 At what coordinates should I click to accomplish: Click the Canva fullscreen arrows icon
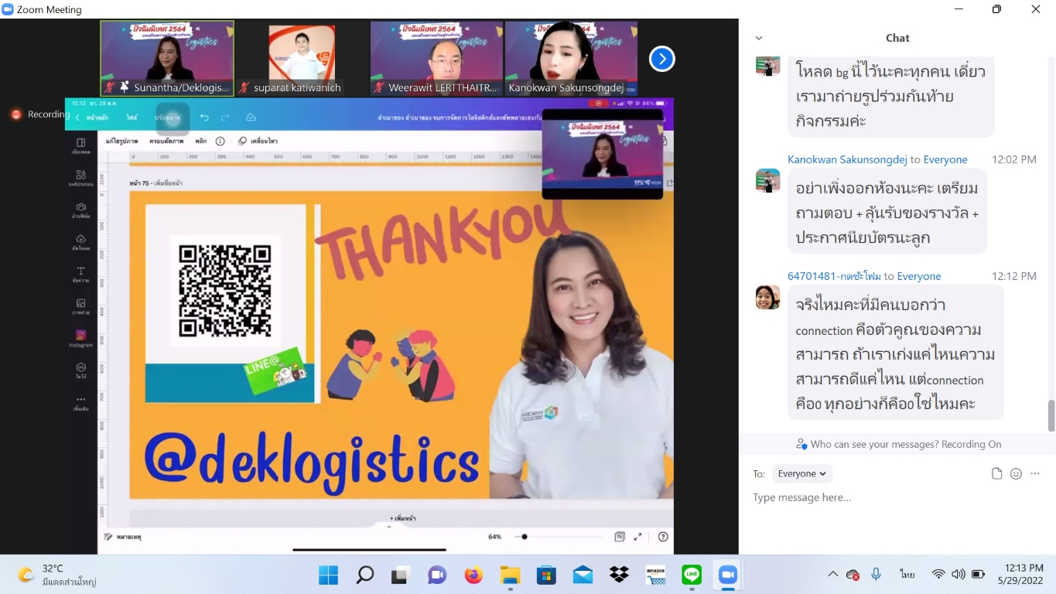638,537
